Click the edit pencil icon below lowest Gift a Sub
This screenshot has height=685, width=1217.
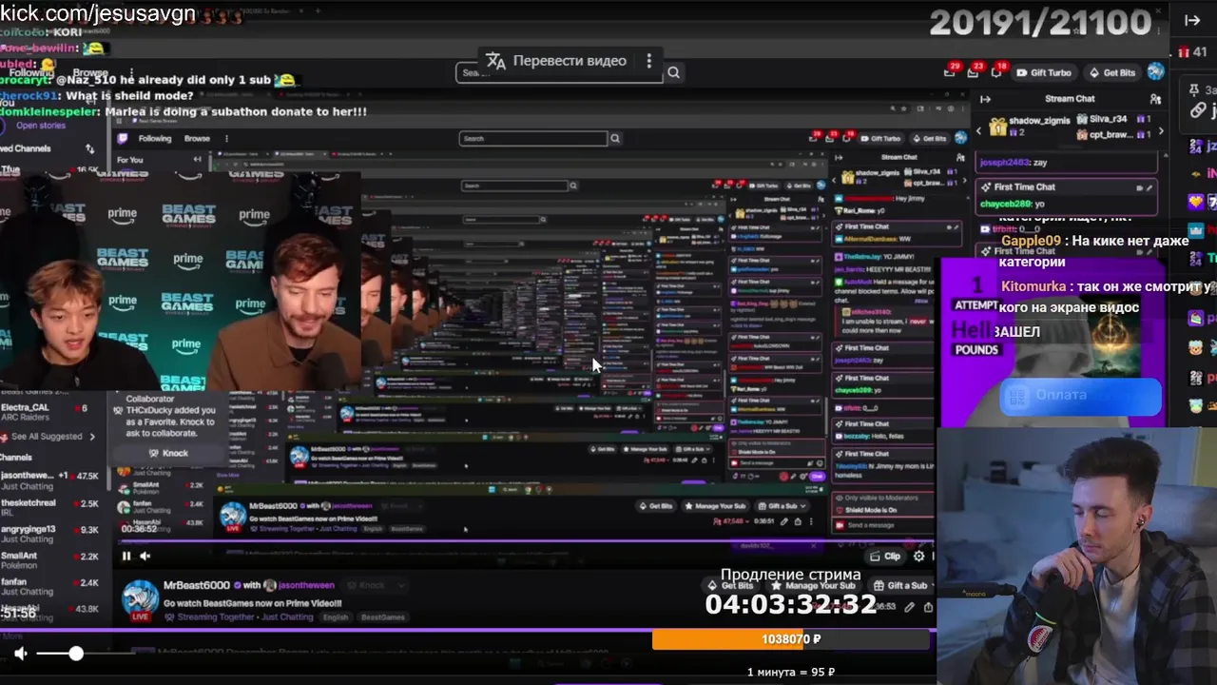coord(909,607)
